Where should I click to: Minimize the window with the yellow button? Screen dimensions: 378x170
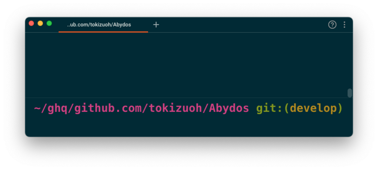click(40, 24)
